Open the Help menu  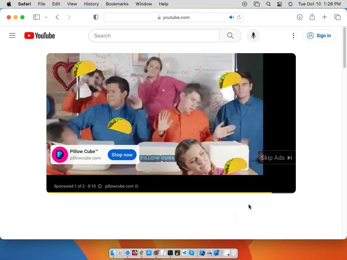coord(164,4)
